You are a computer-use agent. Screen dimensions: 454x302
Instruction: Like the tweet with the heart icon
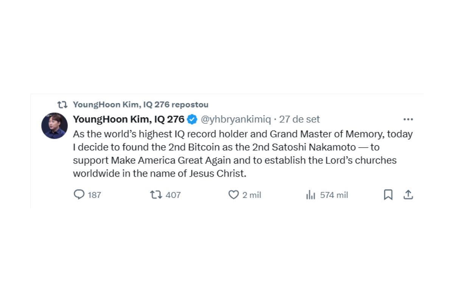[x=233, y=195]
